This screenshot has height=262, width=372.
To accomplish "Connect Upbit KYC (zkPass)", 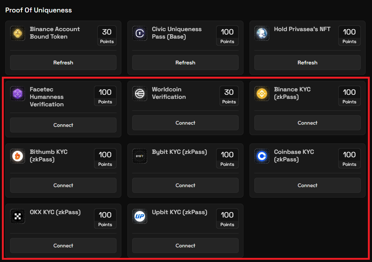I will (x=185, y=246).
